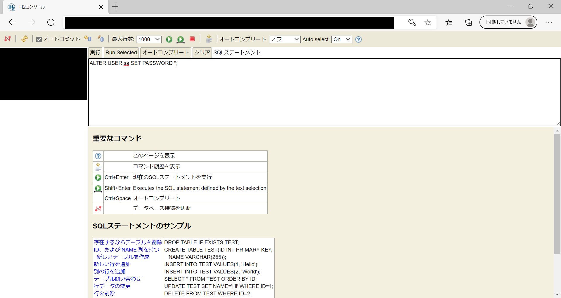This screenshot has height=298, width=561.
Task: Click the コマンド履歴を表示 text cell
Action: pos(200,167)
